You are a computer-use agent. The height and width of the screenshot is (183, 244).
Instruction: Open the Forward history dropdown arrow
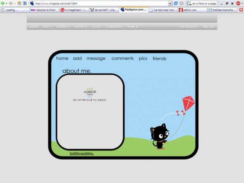15,3
